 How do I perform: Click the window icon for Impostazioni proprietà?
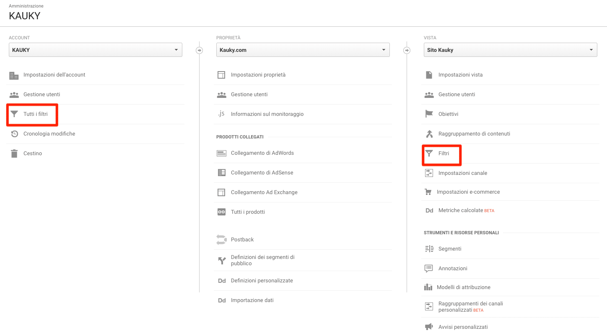[221, 75]
